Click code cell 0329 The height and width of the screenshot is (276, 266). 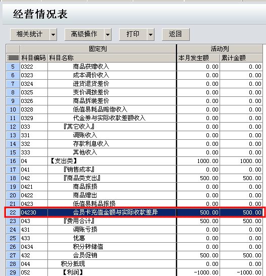coord(34,118)
